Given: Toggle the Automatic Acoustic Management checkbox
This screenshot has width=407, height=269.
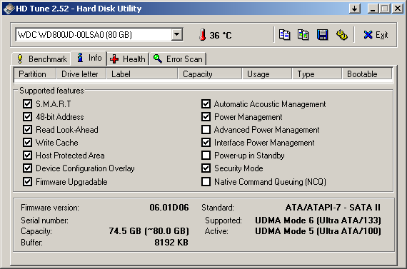Looking at the screenshot, I should 206,103.
